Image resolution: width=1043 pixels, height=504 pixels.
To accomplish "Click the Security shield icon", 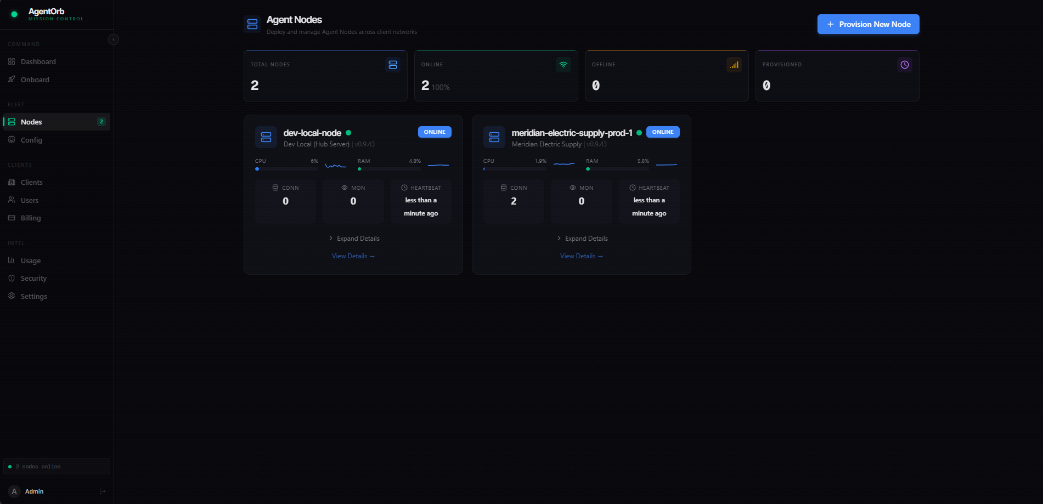I will (x=12, y=278).
